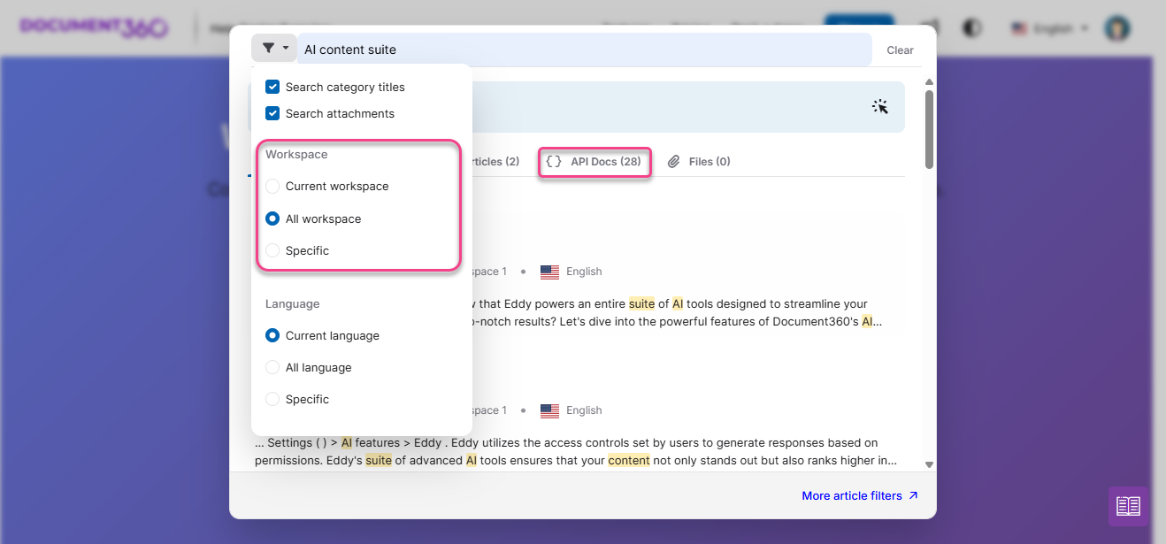Uncheck the Search attachments checkbox
The height and width of the screenshot is (544, 1166).
click(272, 113)
